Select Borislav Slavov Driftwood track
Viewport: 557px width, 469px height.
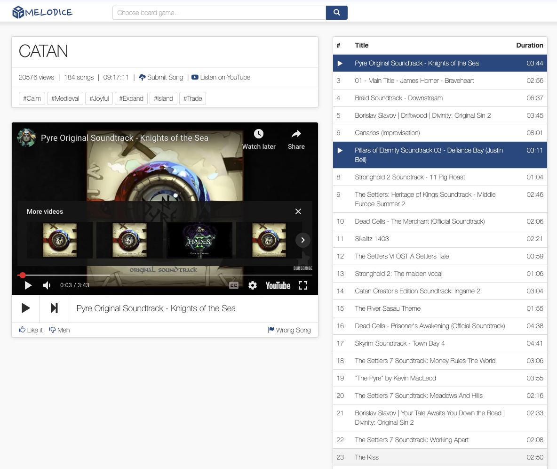point(440,115)
